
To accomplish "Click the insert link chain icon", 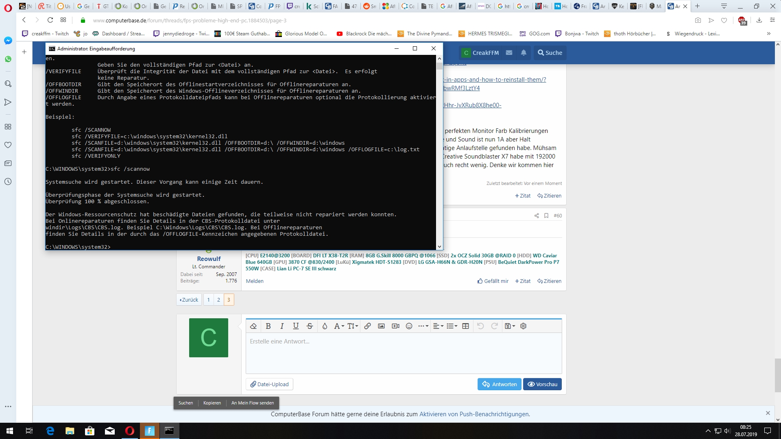I will click(x=367, y=326).
